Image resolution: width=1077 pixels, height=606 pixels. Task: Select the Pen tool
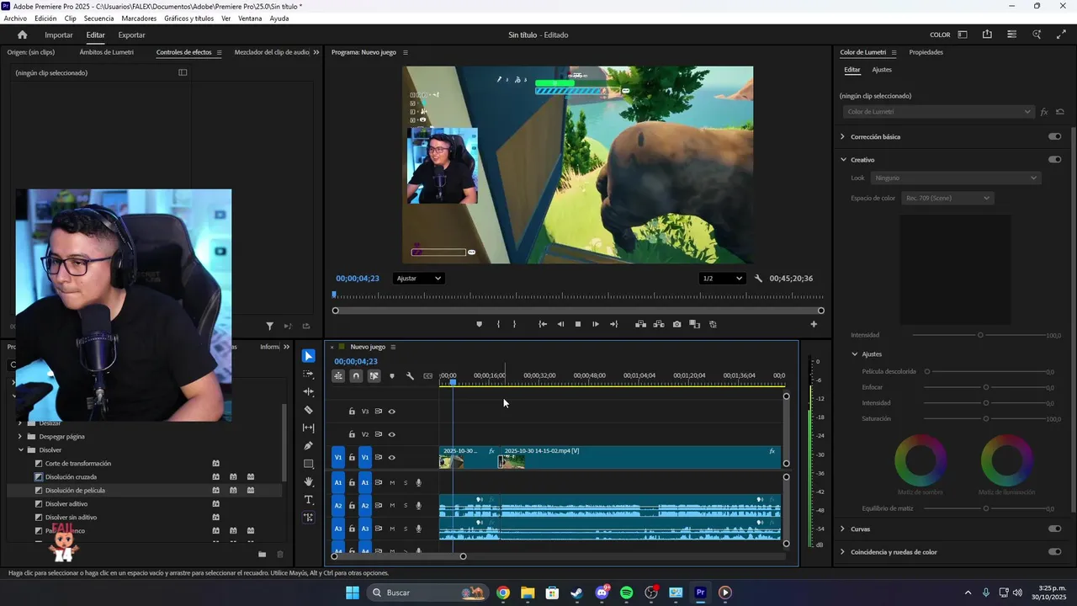(x=309, y=446)
